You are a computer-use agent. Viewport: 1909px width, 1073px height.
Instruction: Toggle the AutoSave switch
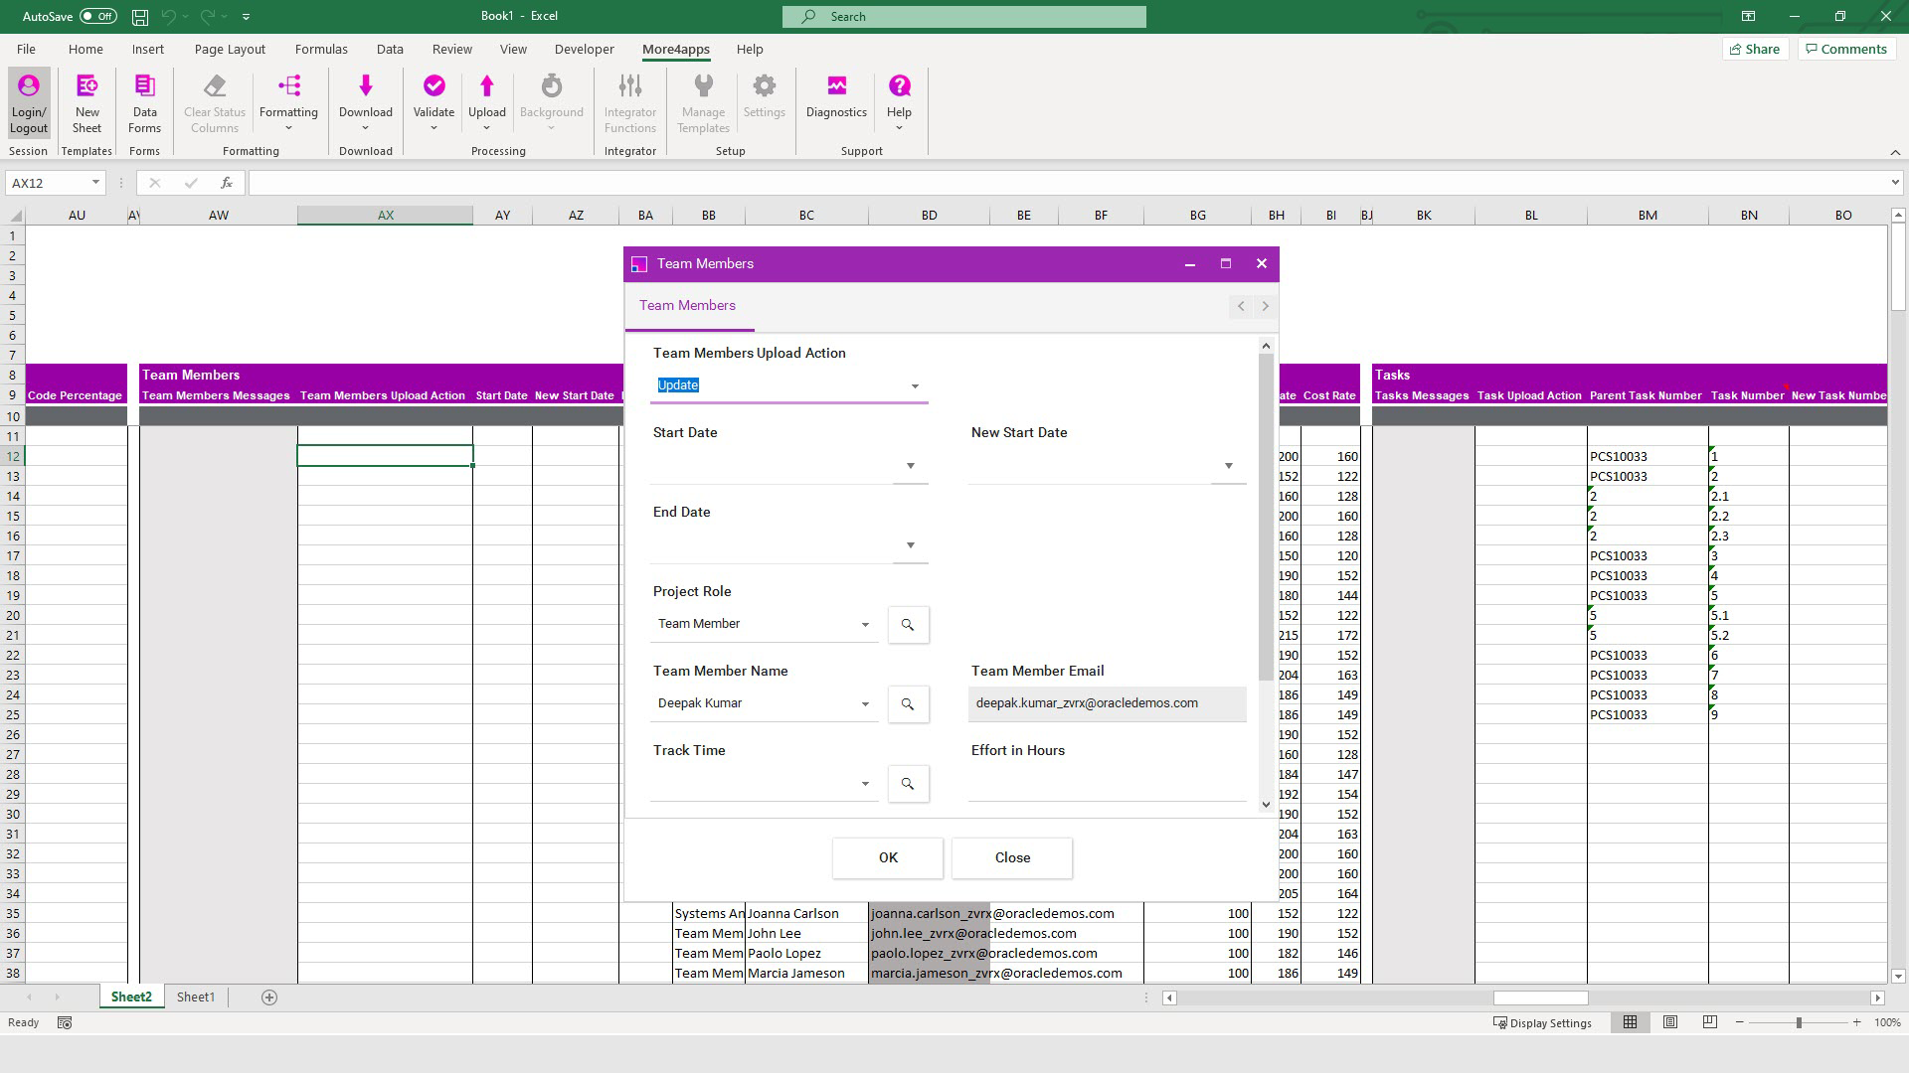coord(97,16)
